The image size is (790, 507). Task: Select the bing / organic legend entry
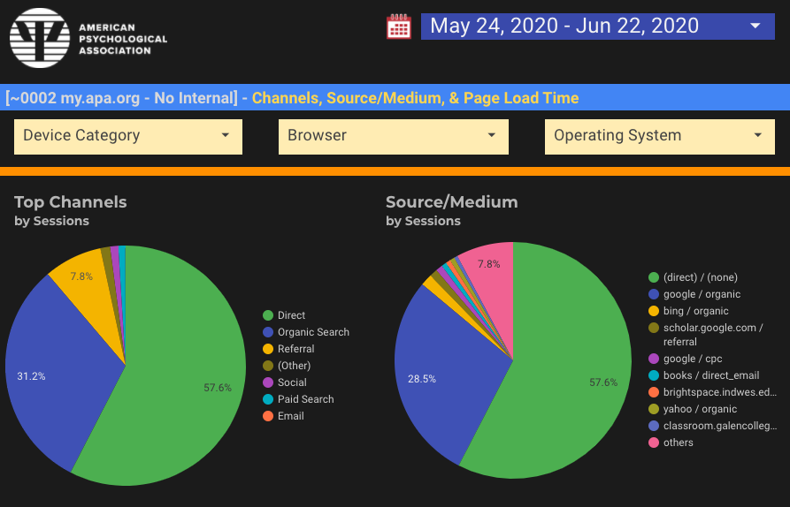pyautogui.click(x=695, y=311)
